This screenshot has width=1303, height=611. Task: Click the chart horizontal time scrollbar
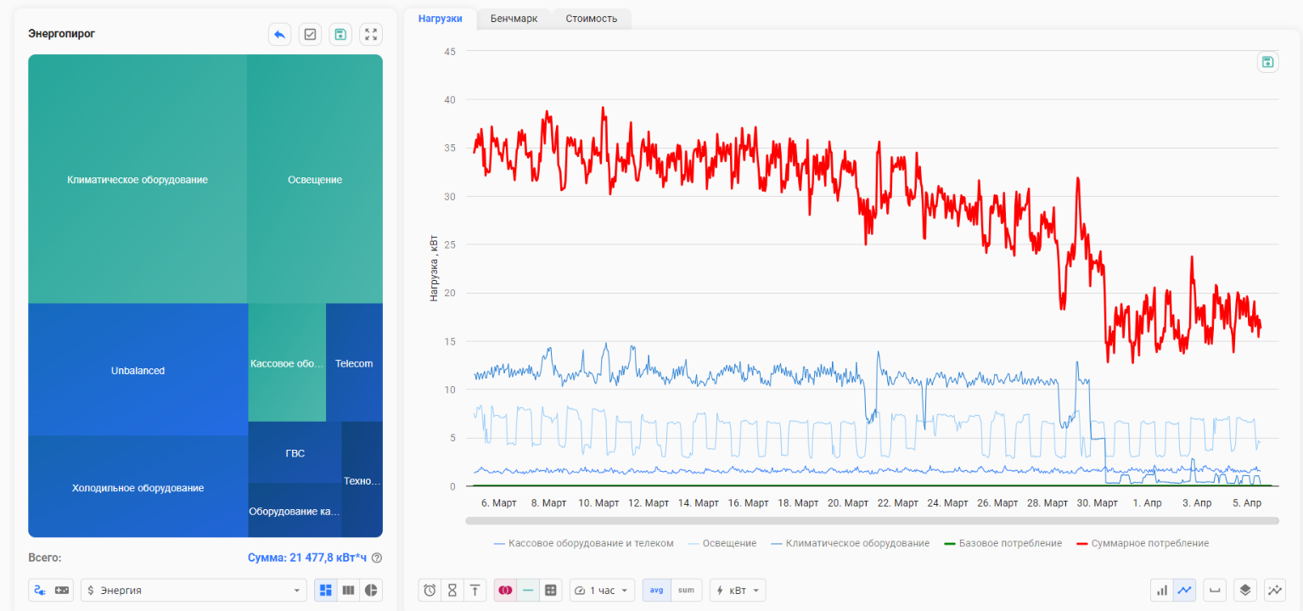click(x=872, y=520)
